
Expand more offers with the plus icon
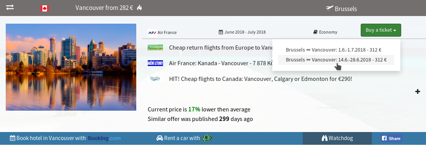click(x=418, y=92)
